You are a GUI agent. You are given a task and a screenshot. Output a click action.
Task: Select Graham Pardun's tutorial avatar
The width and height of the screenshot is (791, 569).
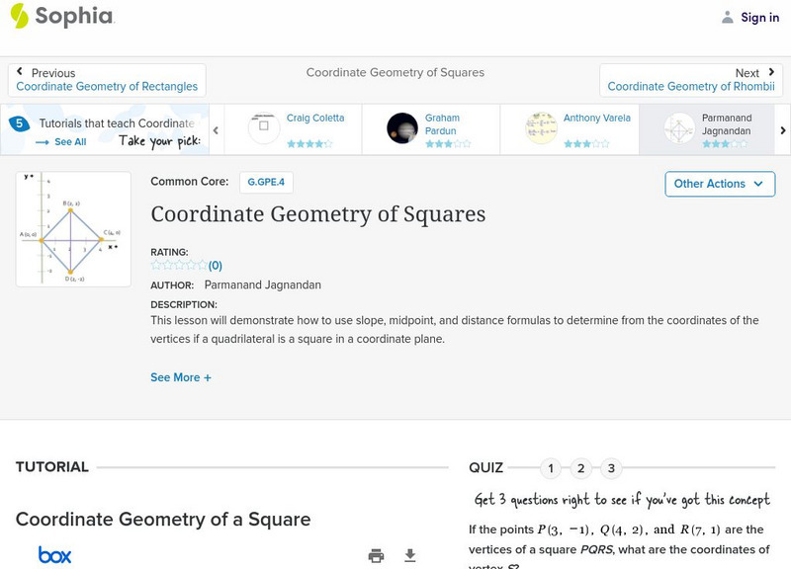click(402, 127)
